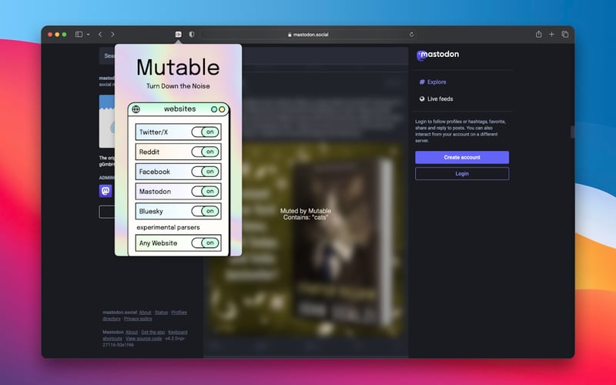Click the 'websites' panel header label
This screenshot has width=616, height=385.
point(180,109)
